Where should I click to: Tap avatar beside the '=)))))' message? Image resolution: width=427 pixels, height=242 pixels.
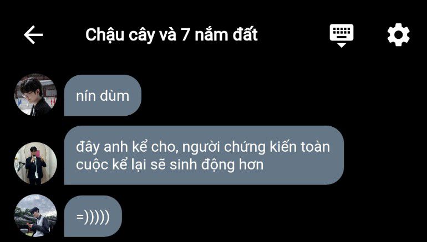click(35, 215)
